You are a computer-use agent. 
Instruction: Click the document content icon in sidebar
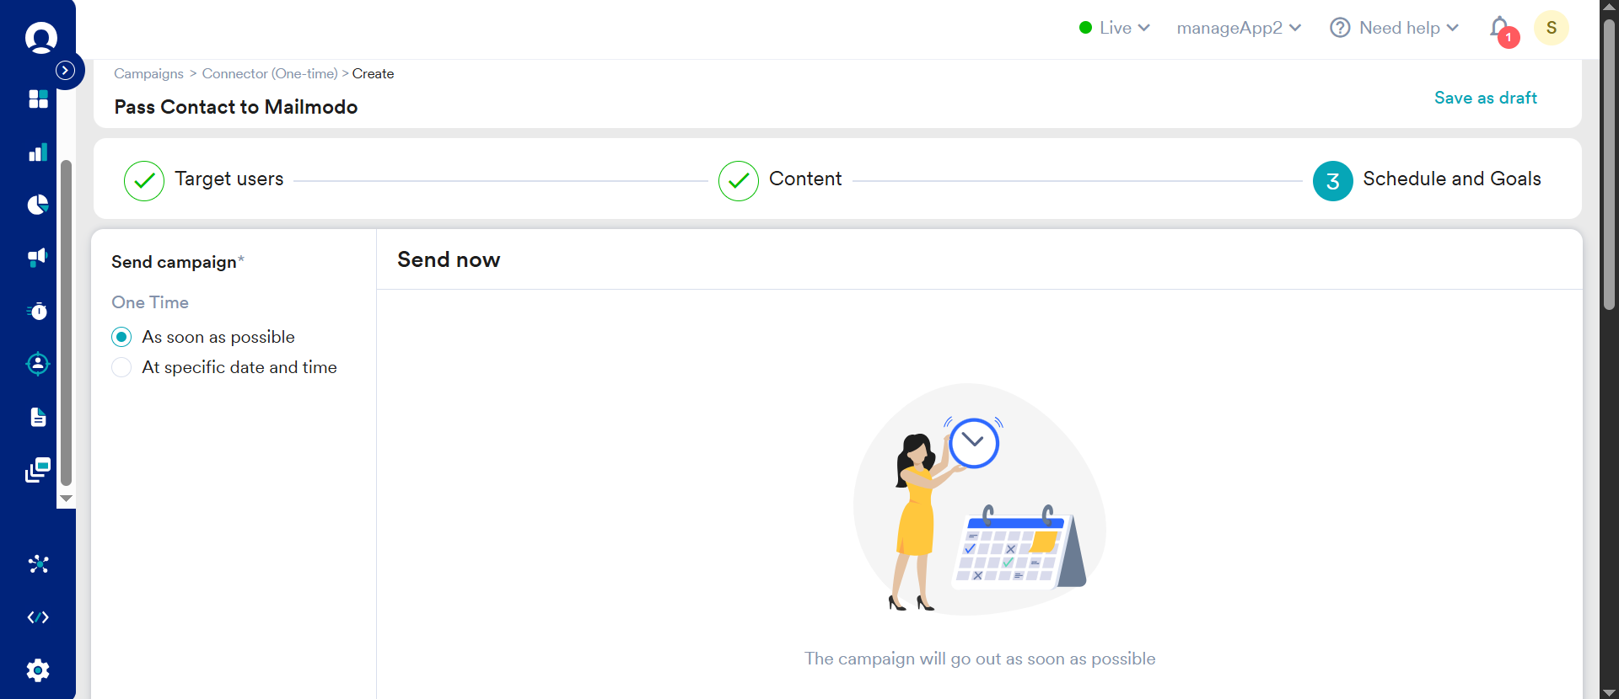coord(38,417)
